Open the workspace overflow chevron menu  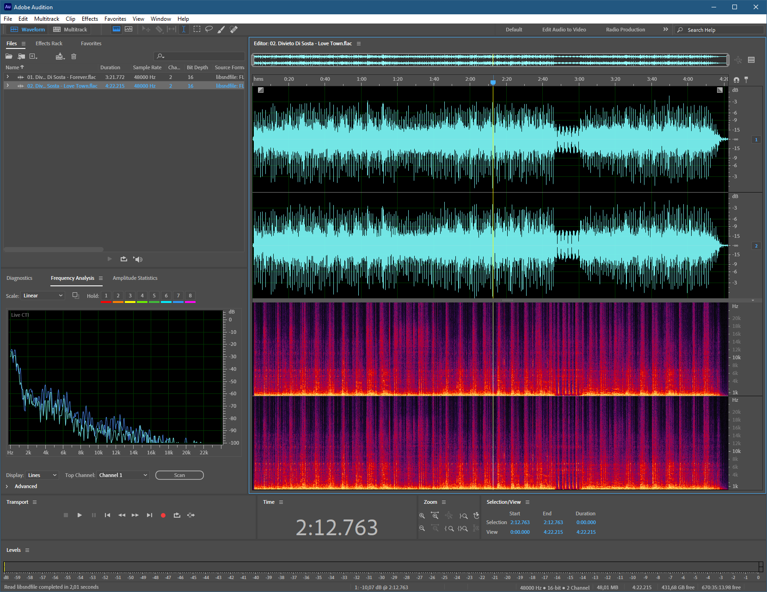(x=666, y=29)
